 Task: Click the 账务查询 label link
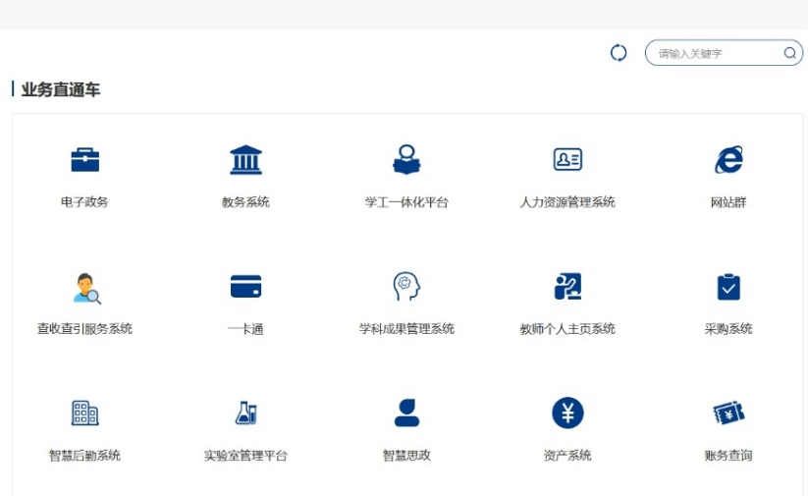coord(728,456)
